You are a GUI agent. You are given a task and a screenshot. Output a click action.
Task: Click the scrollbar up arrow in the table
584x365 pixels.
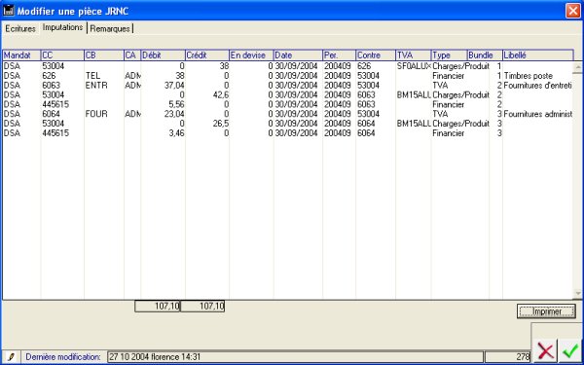tap(578, 67)
